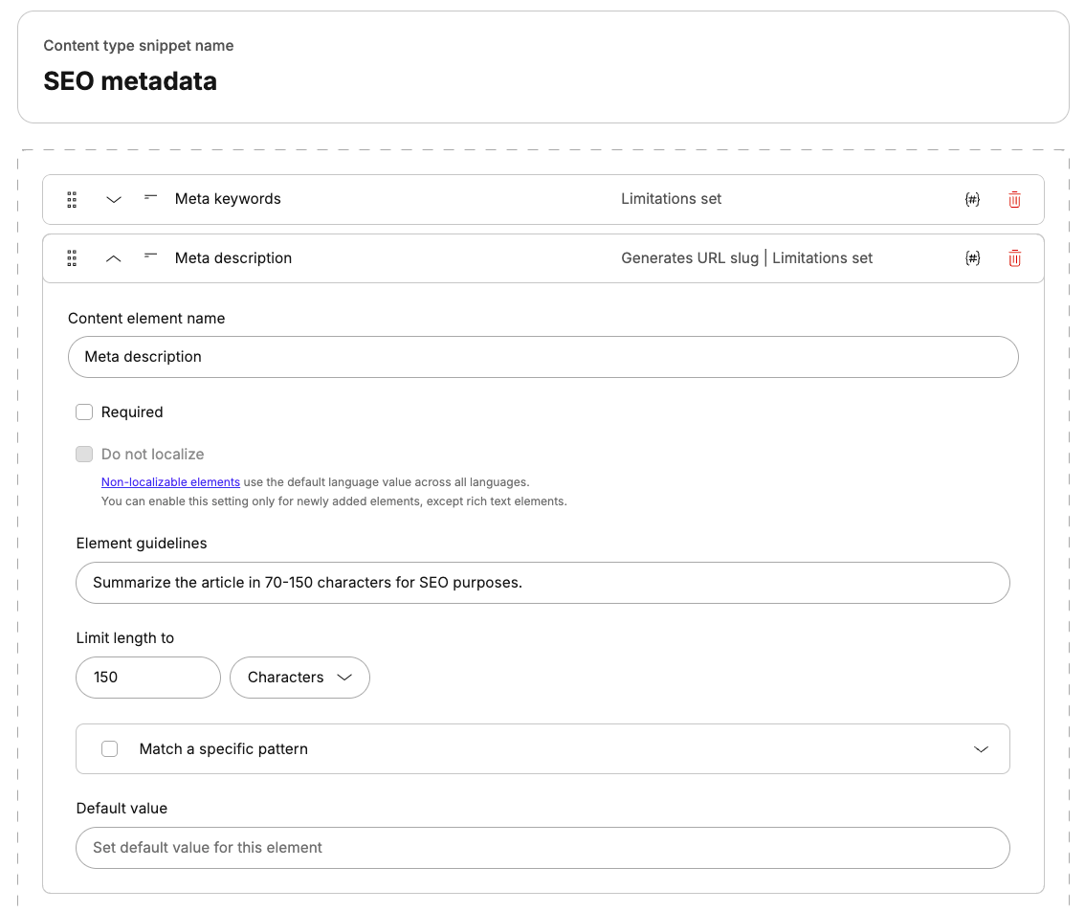1085x912 pixels.
Task: Grab the Meta keywords drag handle
Action: click(x=72, y=199)
